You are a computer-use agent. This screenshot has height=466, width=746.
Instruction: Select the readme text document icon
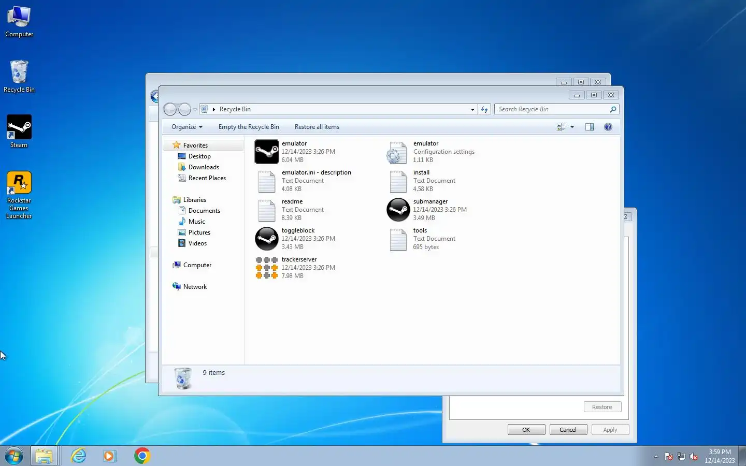(267, 210)
